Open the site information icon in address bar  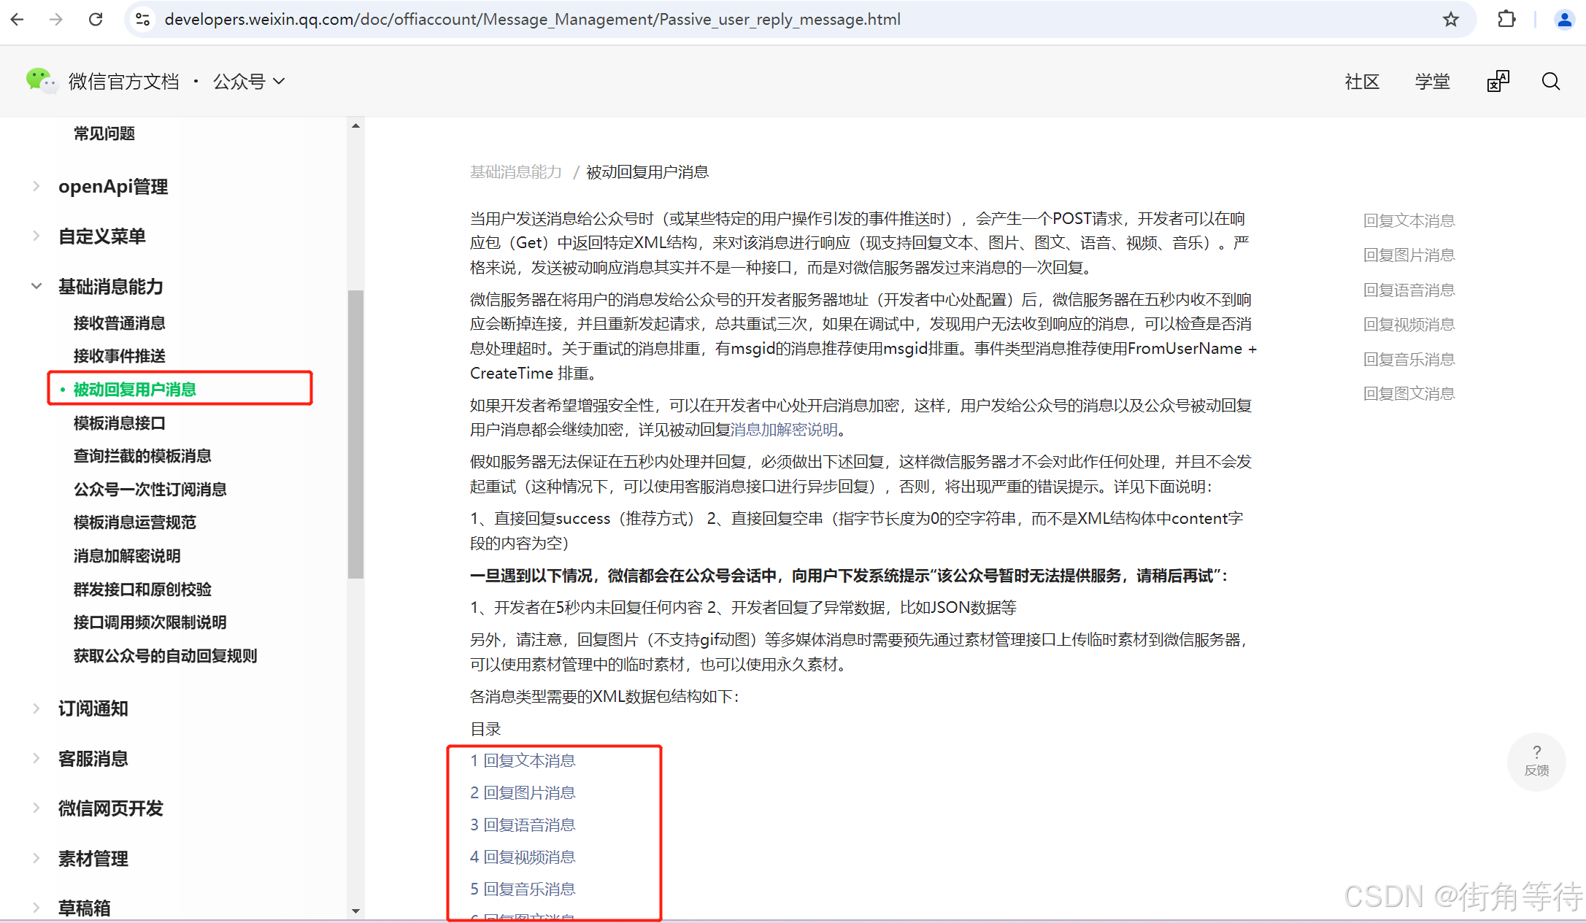tap(143, 20)
